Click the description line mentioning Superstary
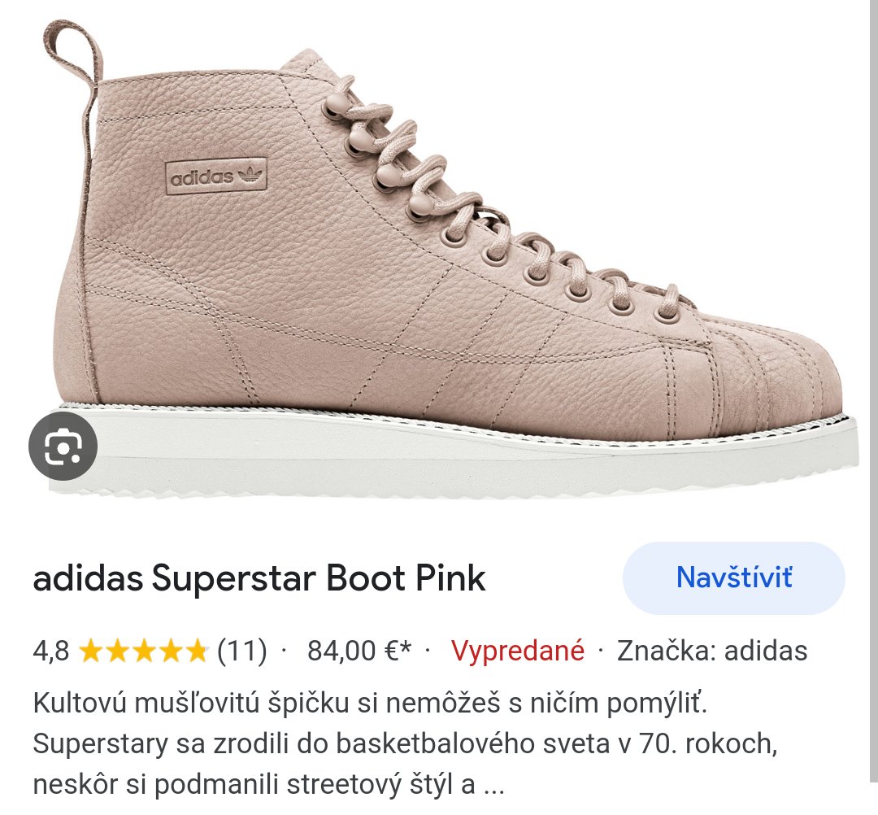 tap(404, 743)
